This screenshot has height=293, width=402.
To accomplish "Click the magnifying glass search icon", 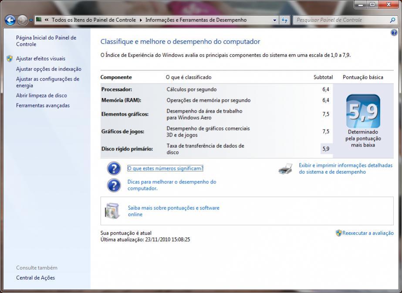I will (392, 20).
